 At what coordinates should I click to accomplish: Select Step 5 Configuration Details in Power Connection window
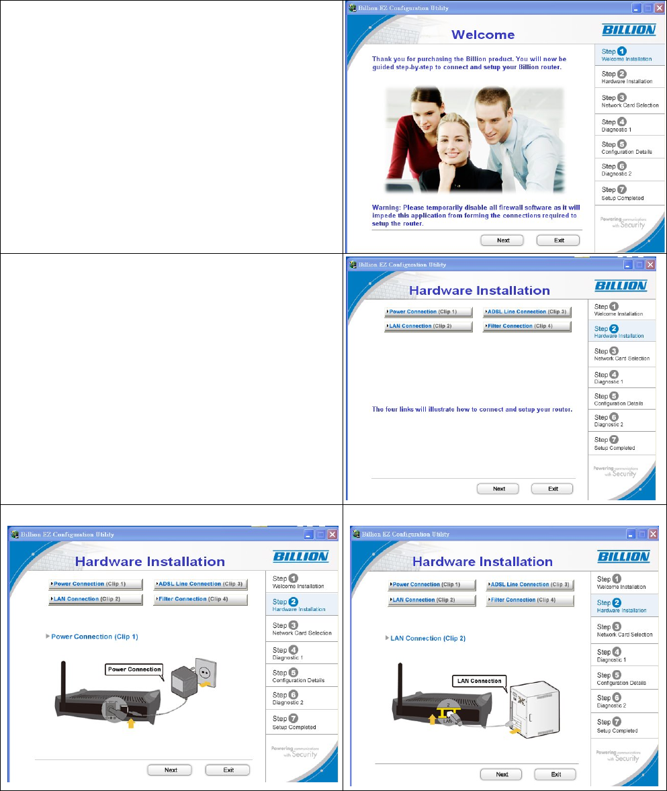pos(302,676)
